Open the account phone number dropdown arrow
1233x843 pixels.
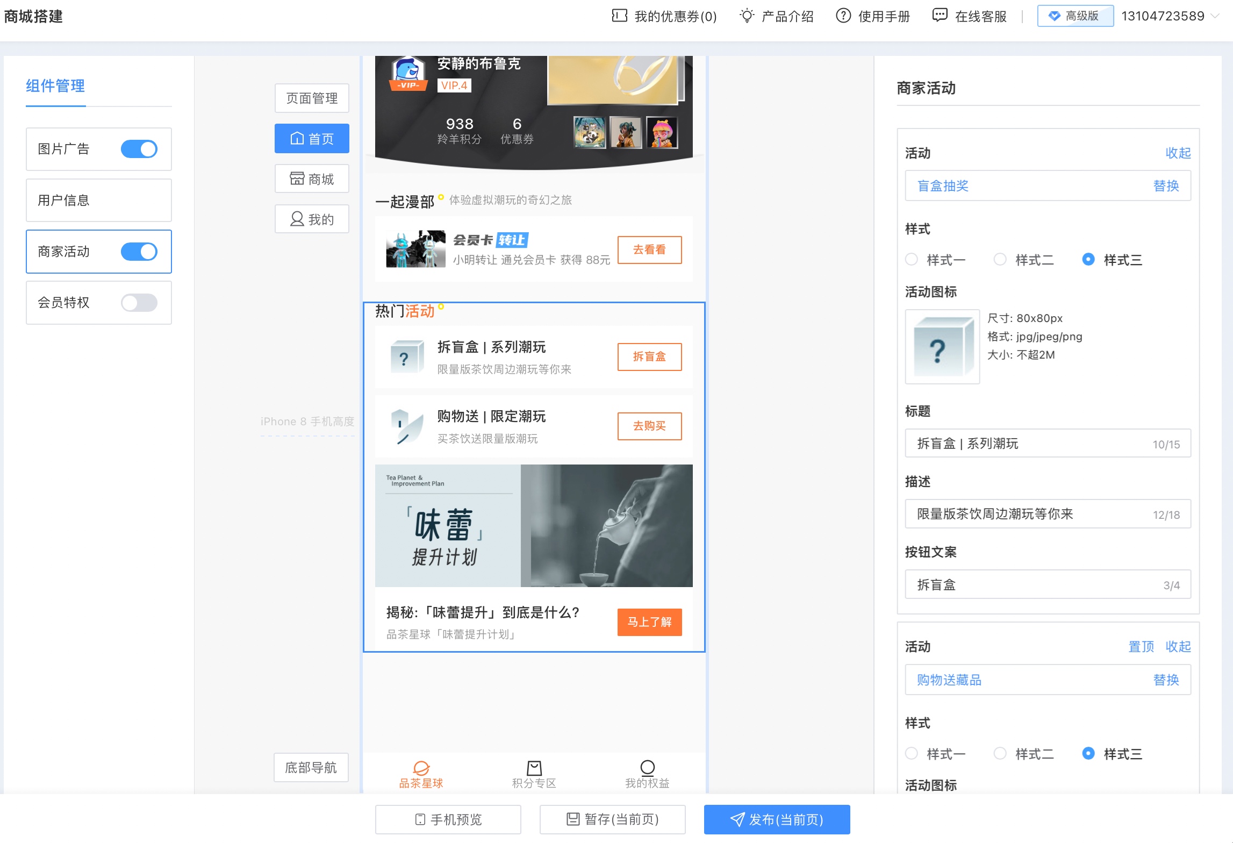click(1215, 16)
